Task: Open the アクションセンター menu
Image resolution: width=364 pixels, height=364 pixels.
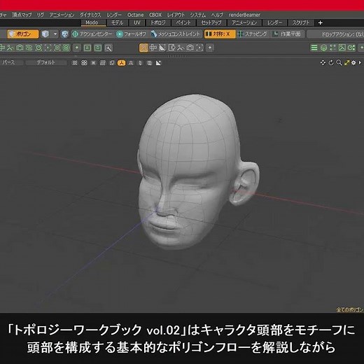Action: point(92,34)
